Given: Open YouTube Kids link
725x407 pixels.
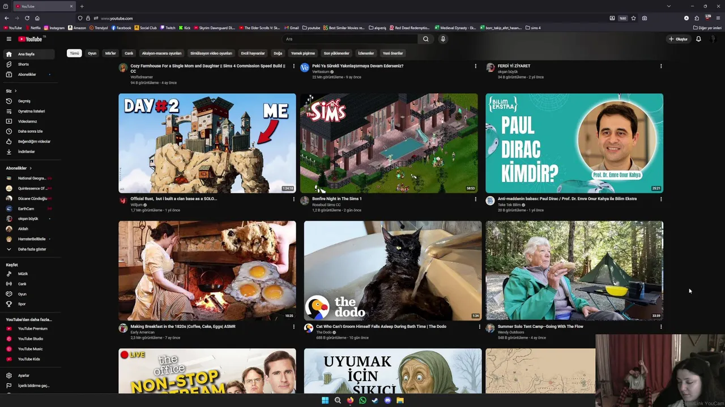Looking at the screenshot, I should pos(30,359).
